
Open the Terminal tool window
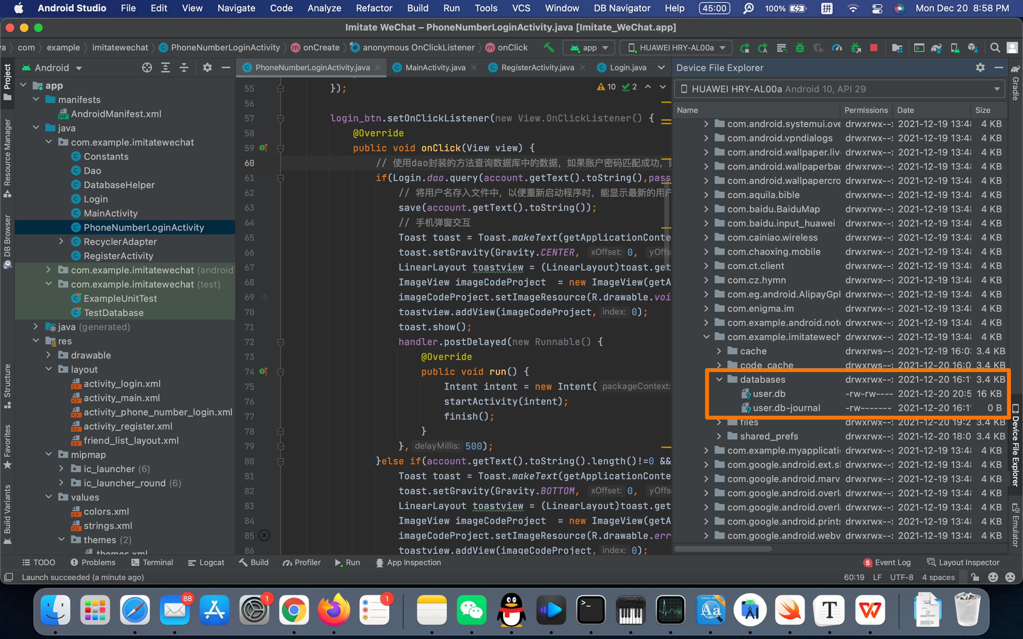(152, 563)
